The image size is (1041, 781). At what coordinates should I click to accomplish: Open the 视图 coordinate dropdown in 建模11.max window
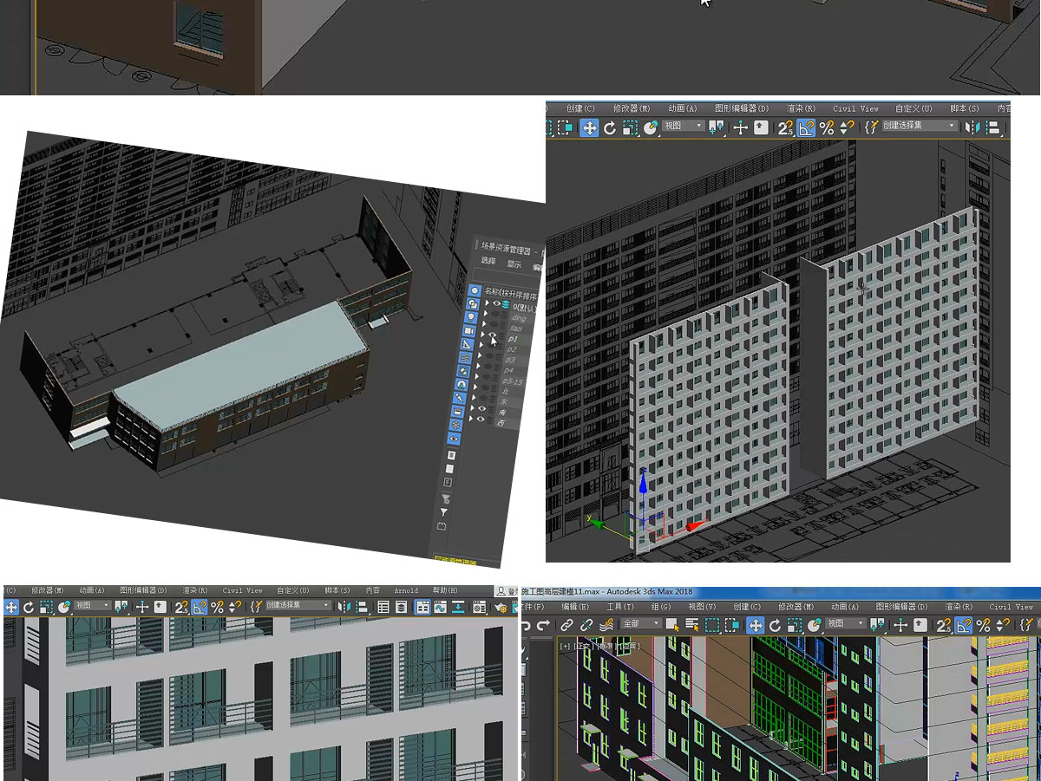[846, 623]
